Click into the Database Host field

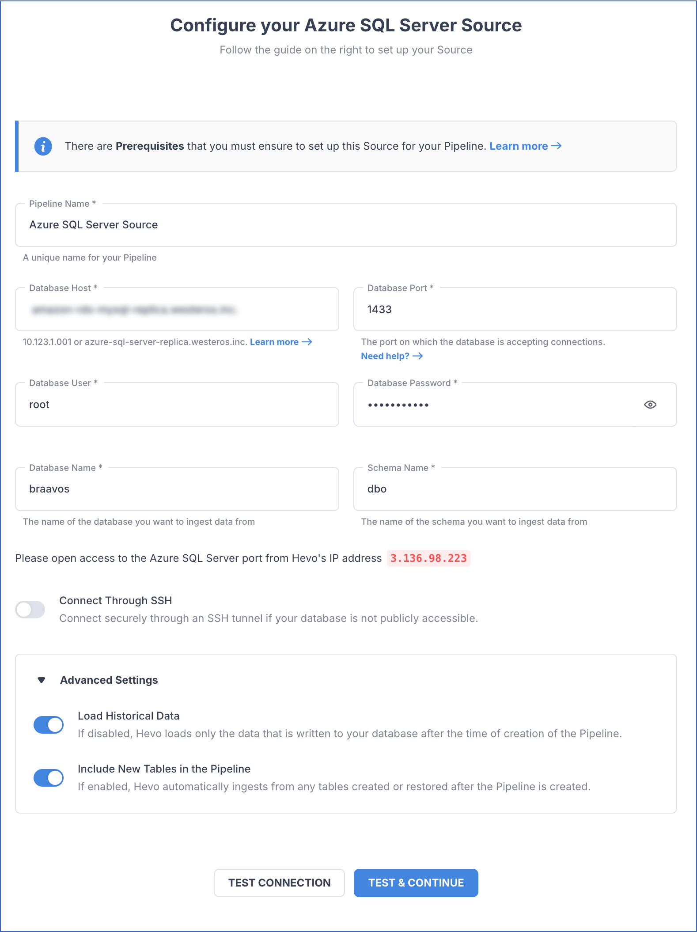(177, 310)
